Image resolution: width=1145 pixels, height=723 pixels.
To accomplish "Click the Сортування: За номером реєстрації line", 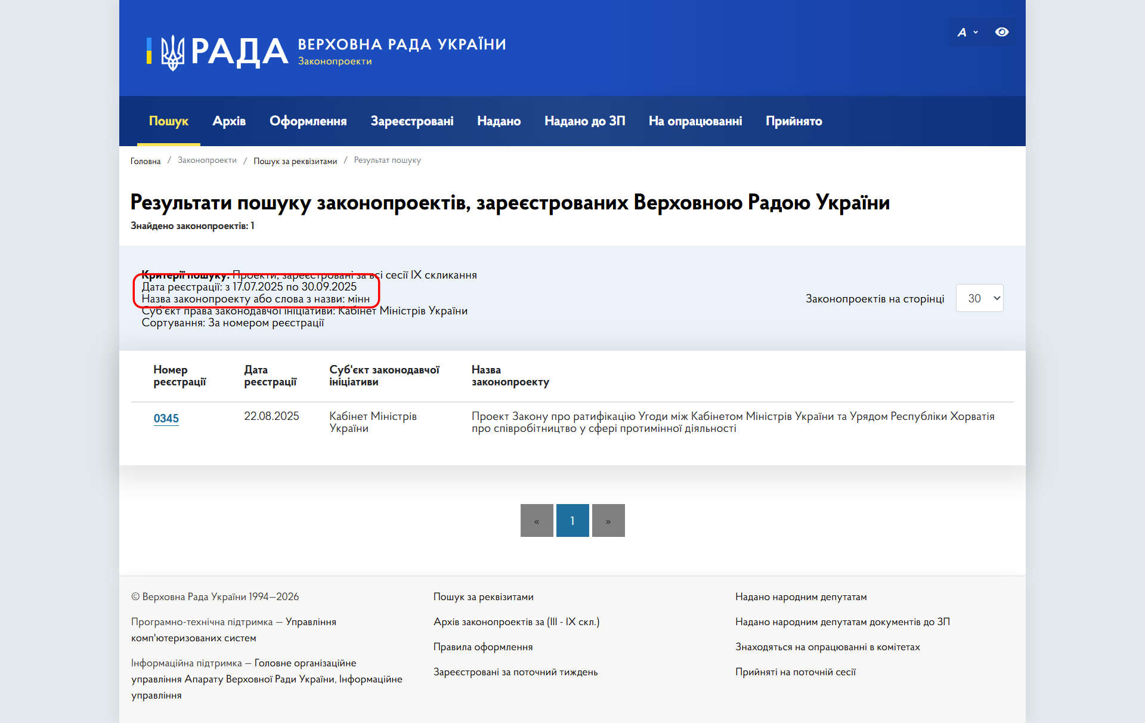I will tap(233, 323).
